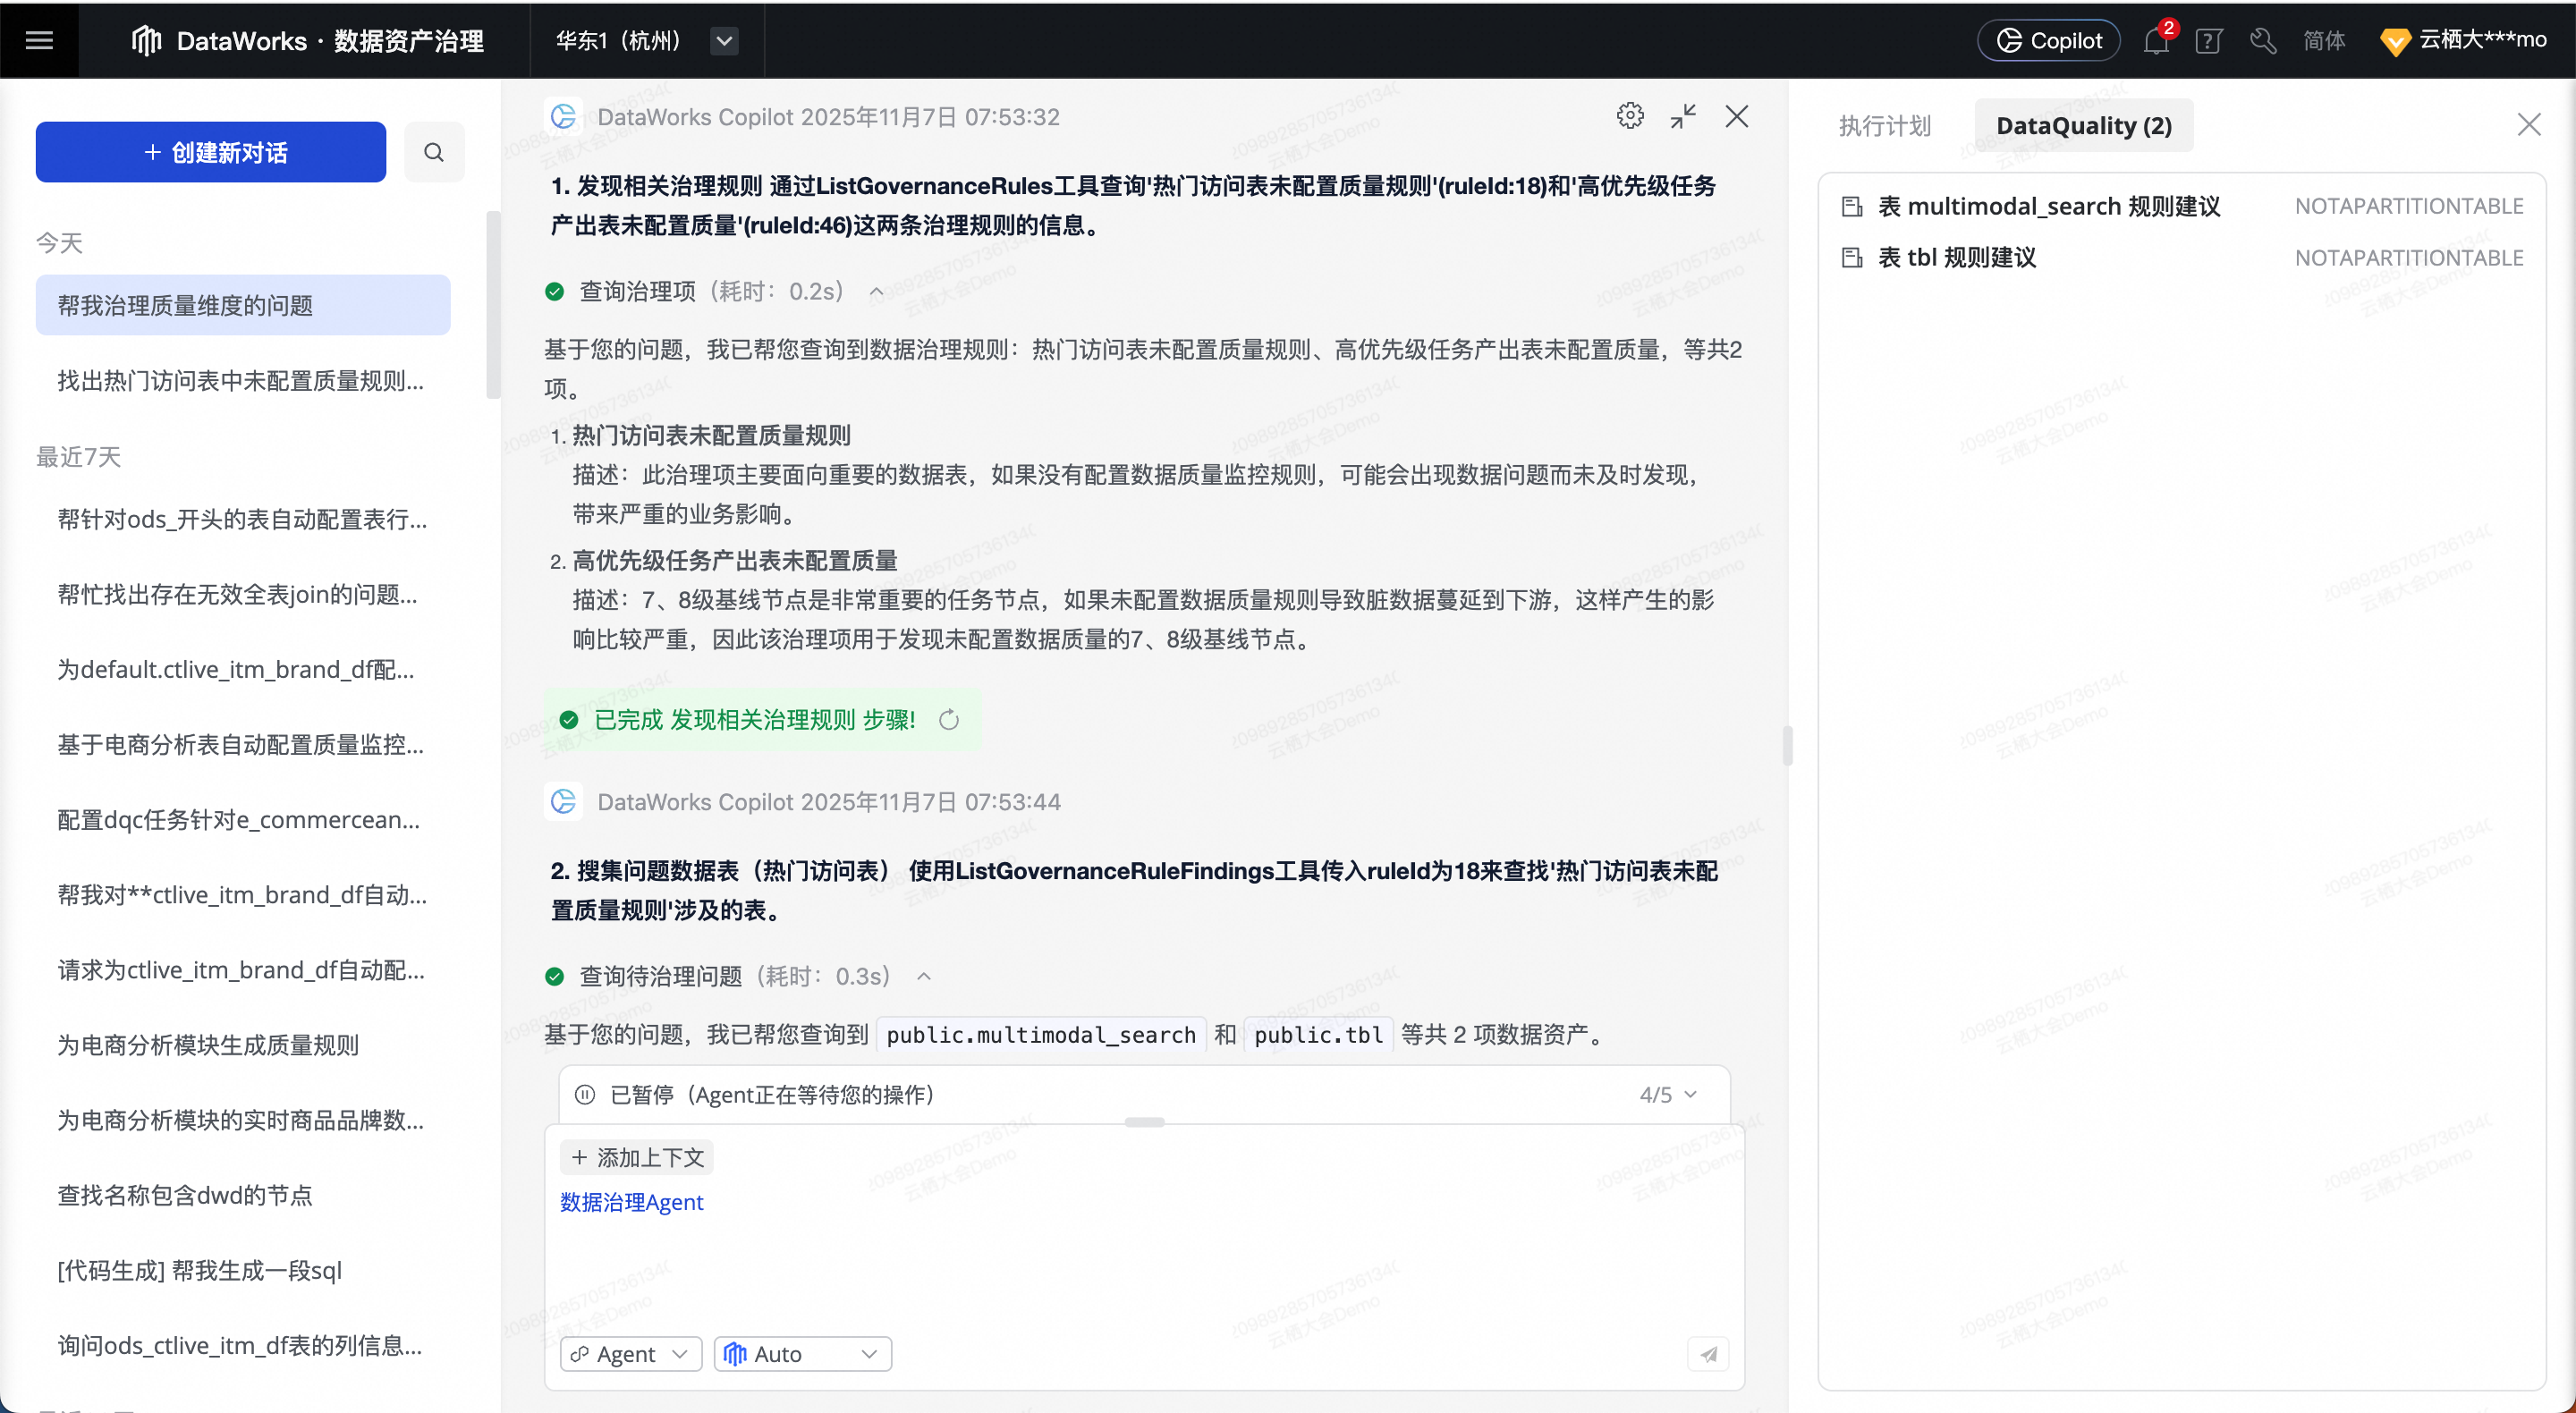Click the send message arrow icon
The height and width of the screenshot is (1413, 2576).
[1708, 1354]
